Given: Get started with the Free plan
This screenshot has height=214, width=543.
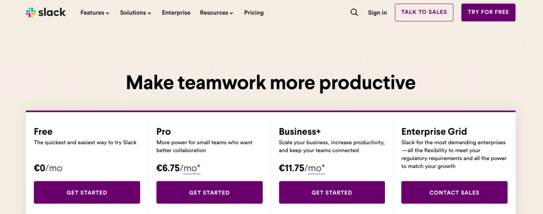Looking at the screenshot, I should click(87, 192).
